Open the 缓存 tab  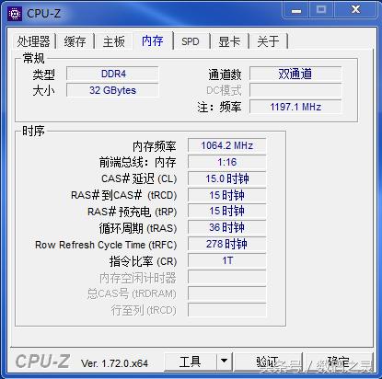(75, 41)
